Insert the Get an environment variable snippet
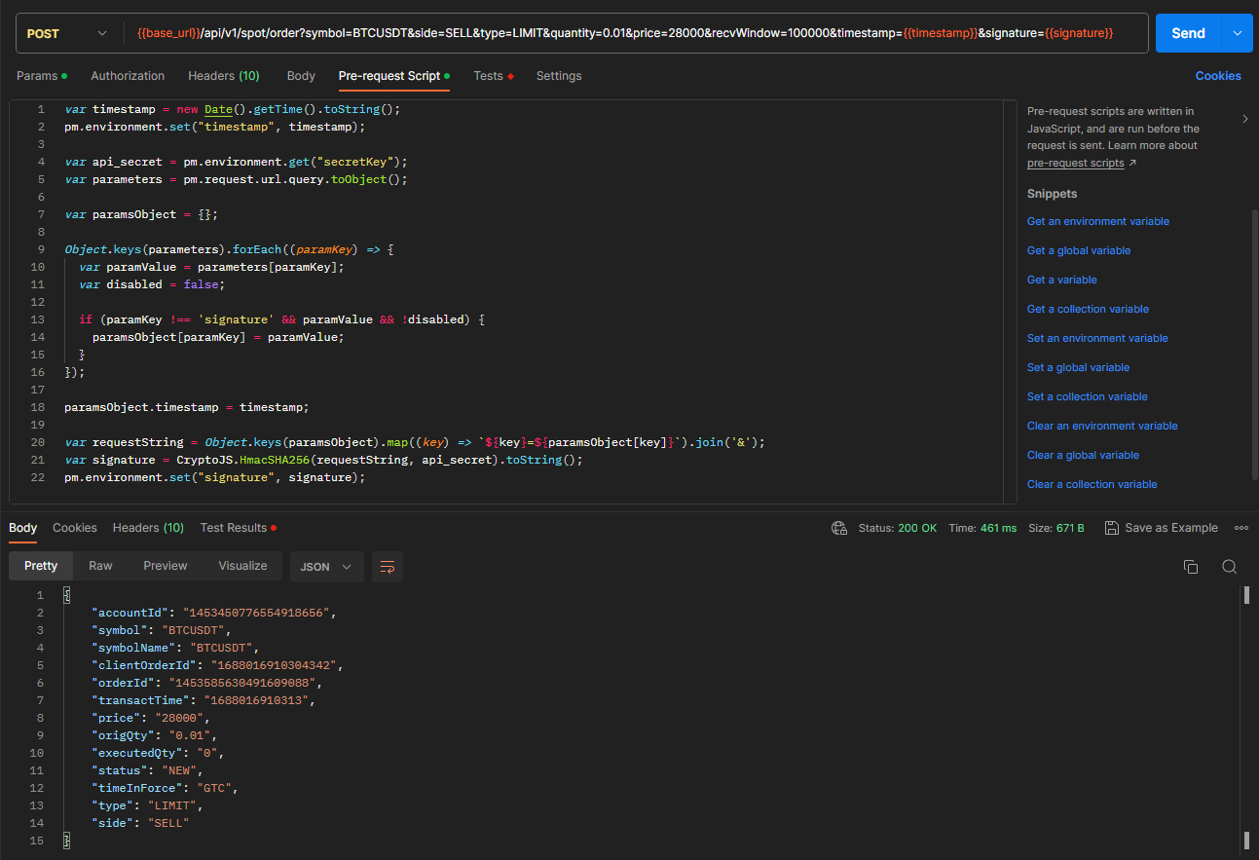 click(x=1097, y=221)
